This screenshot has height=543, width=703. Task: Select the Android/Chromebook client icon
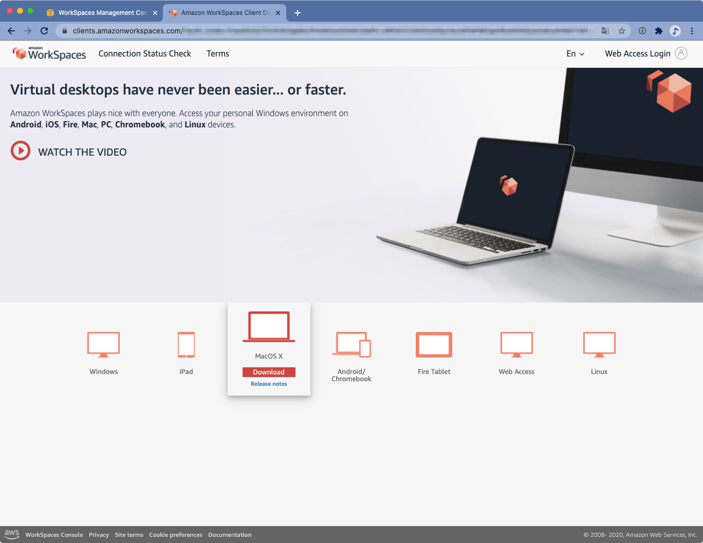(351, 345)
